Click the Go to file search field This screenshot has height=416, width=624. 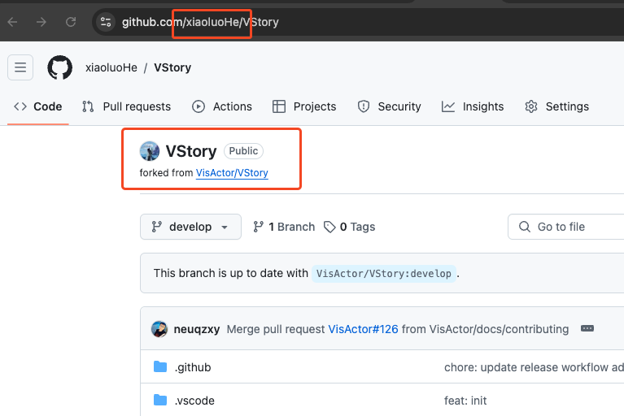[x=566, y=227]
